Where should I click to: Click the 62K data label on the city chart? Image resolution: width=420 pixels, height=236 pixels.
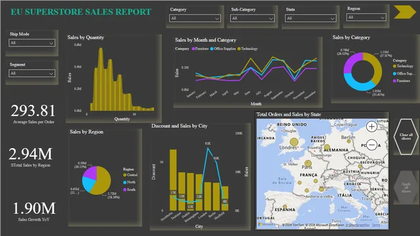tap(217, 158)
